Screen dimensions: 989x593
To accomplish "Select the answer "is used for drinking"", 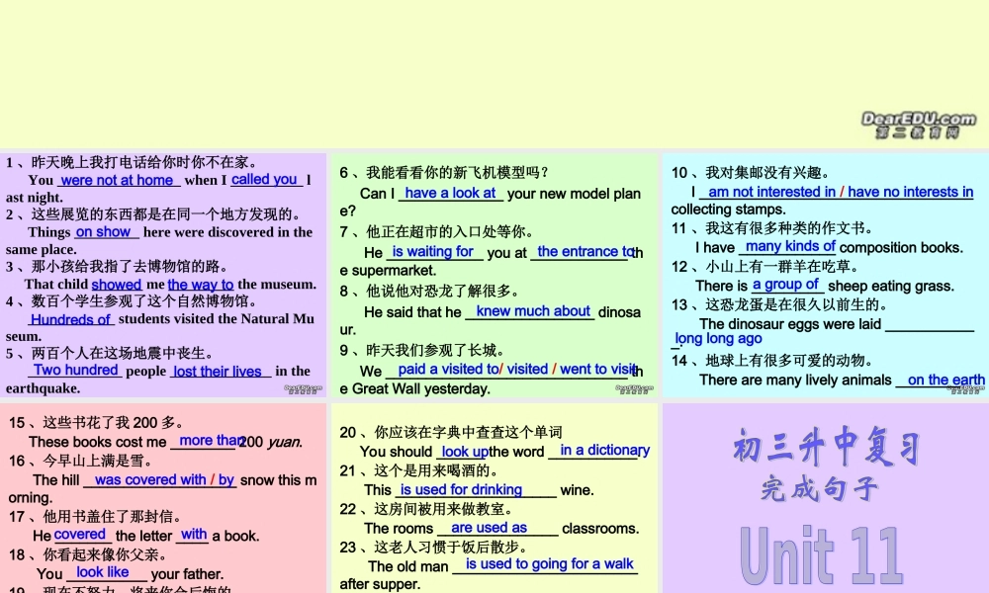I will coord(461,489).
